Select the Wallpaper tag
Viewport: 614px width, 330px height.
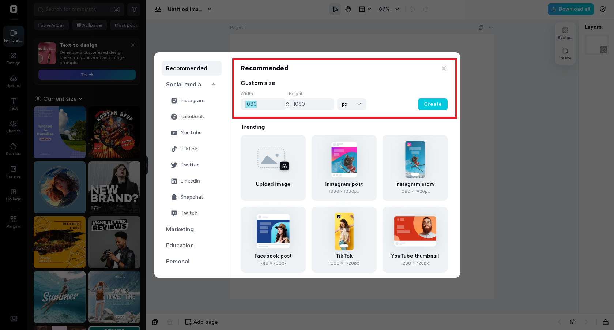pyautogui.click(x=90, y=25)
